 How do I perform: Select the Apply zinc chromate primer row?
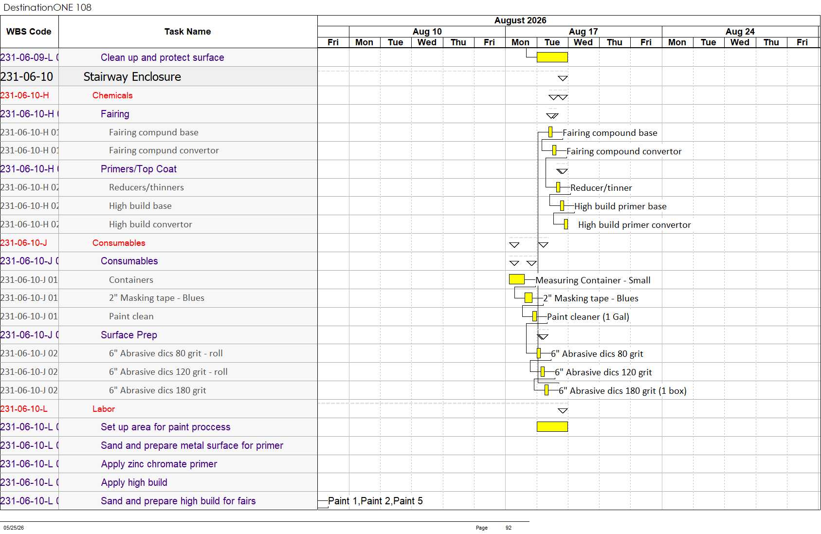(x=159, y=464)
